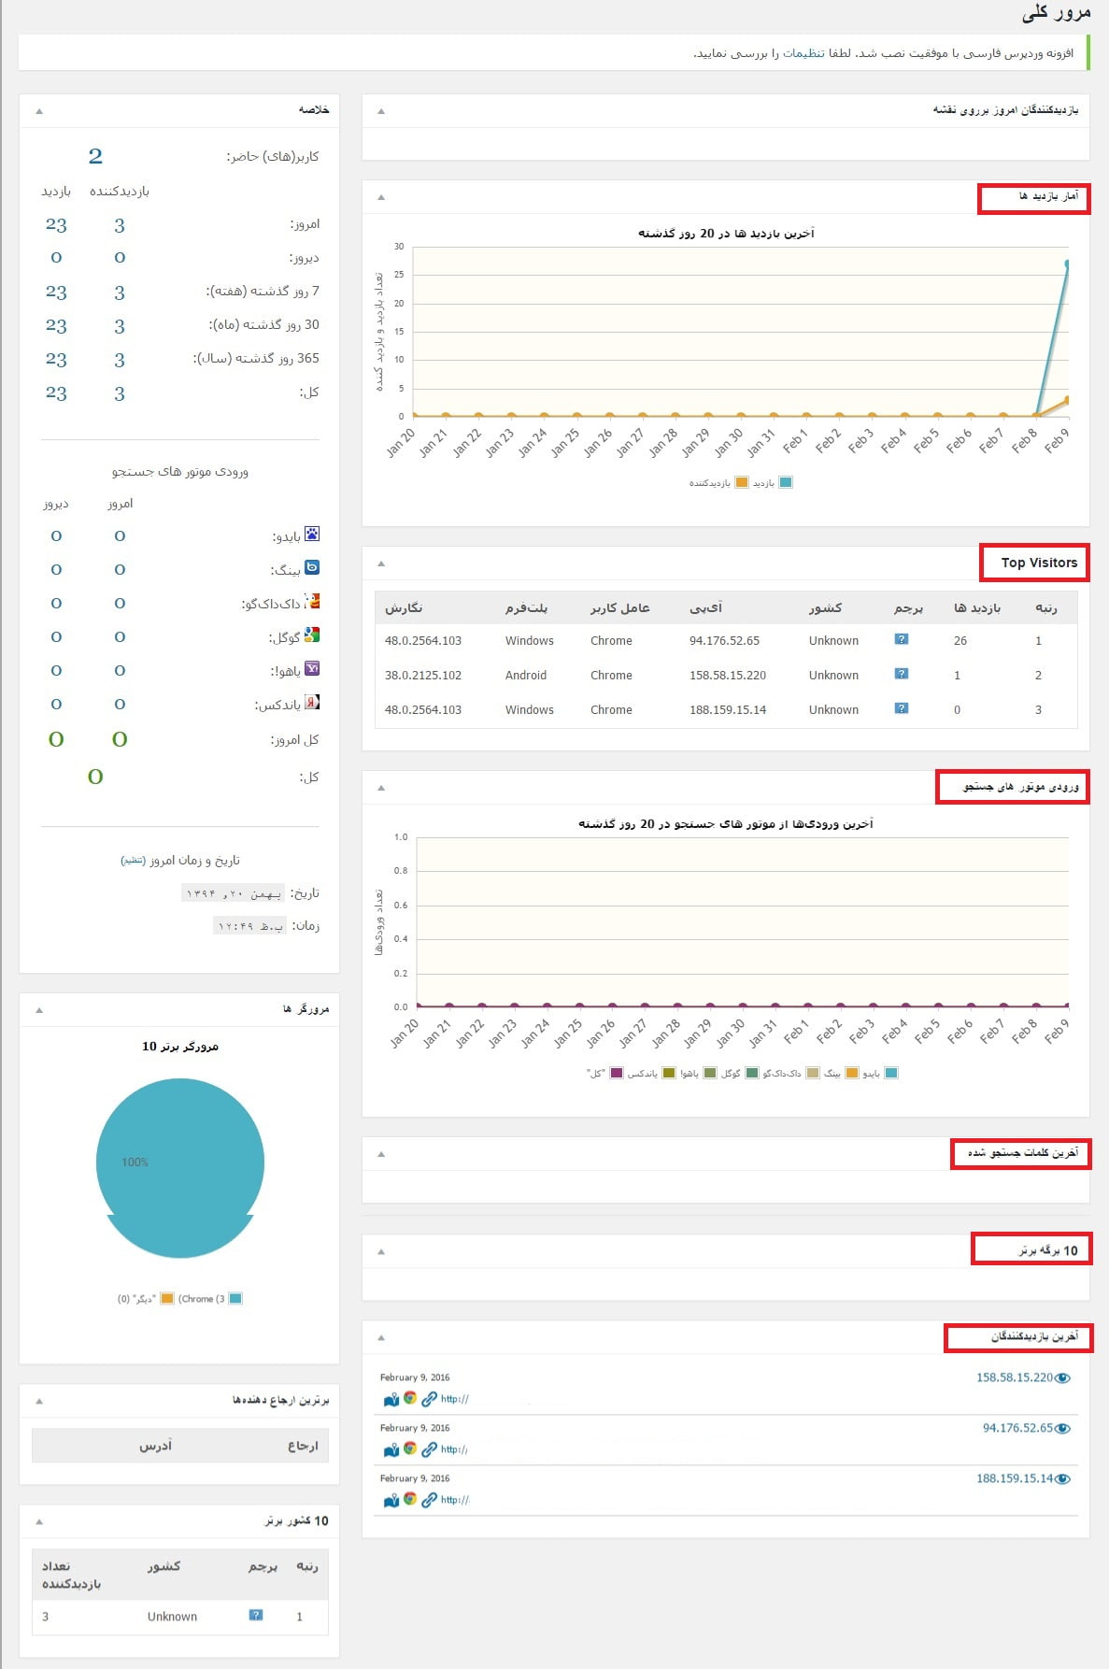Click the unknown flag icon for rank 3 visitor

click(902, 708)
